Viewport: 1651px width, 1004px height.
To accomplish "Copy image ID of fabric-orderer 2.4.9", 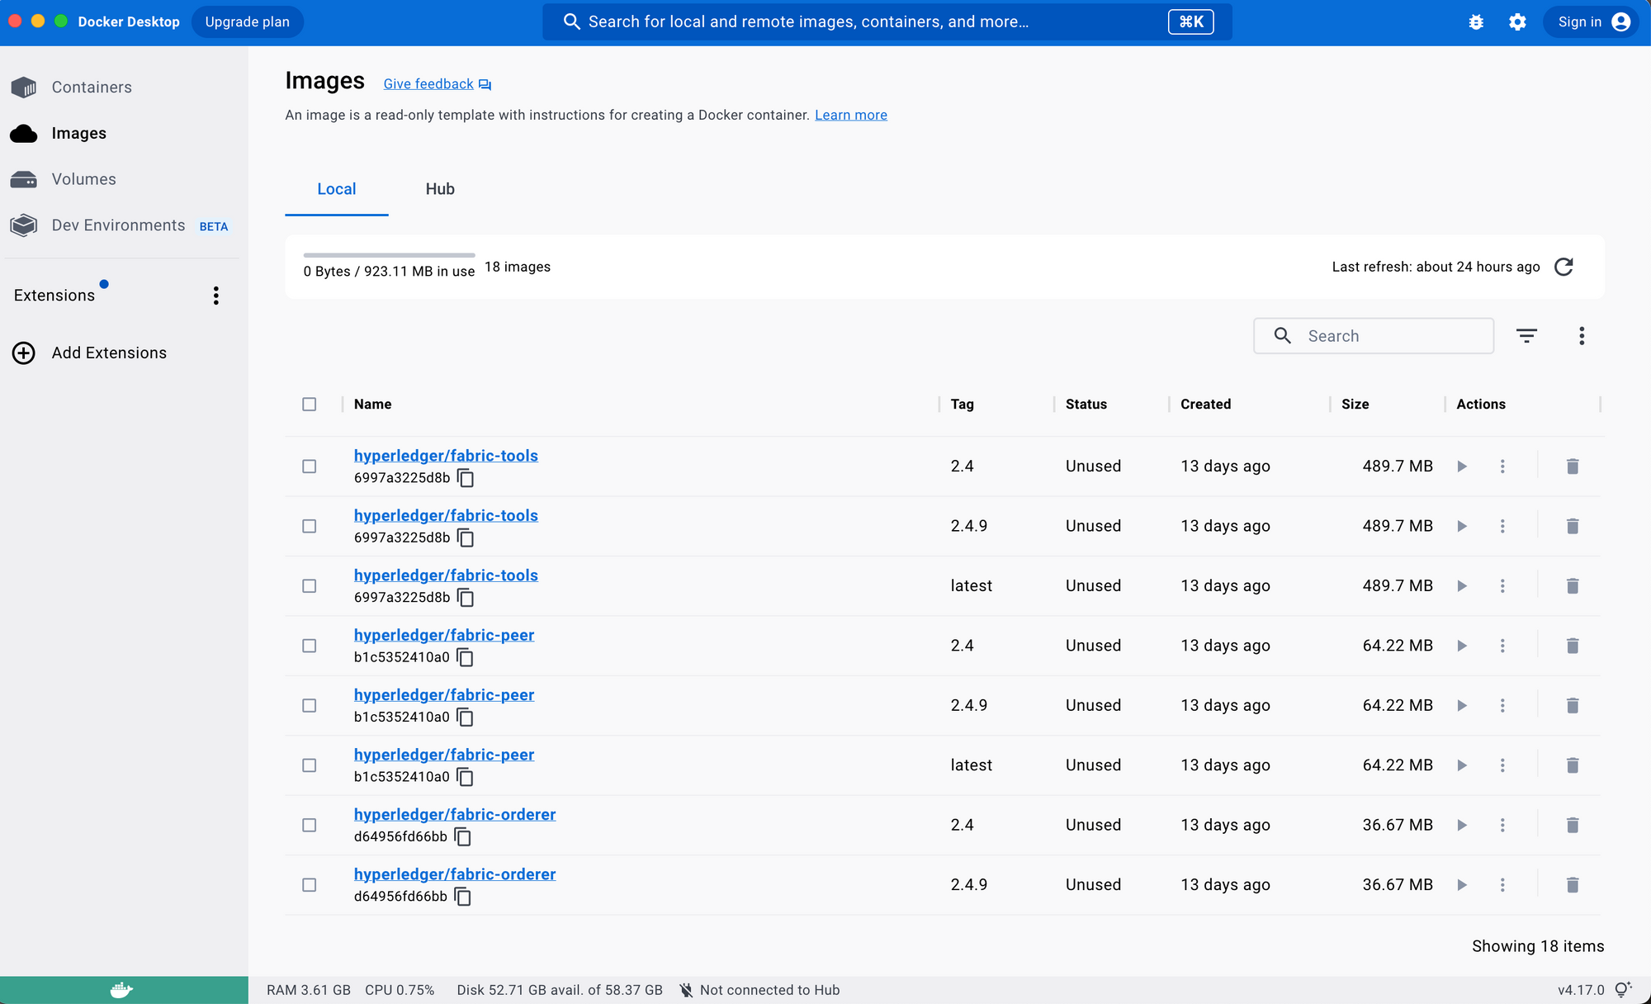I will point(463,897).
